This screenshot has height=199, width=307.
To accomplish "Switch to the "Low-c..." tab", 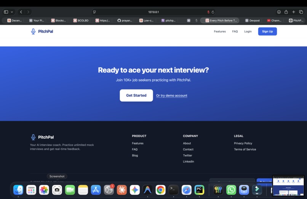I will (146, 20).
